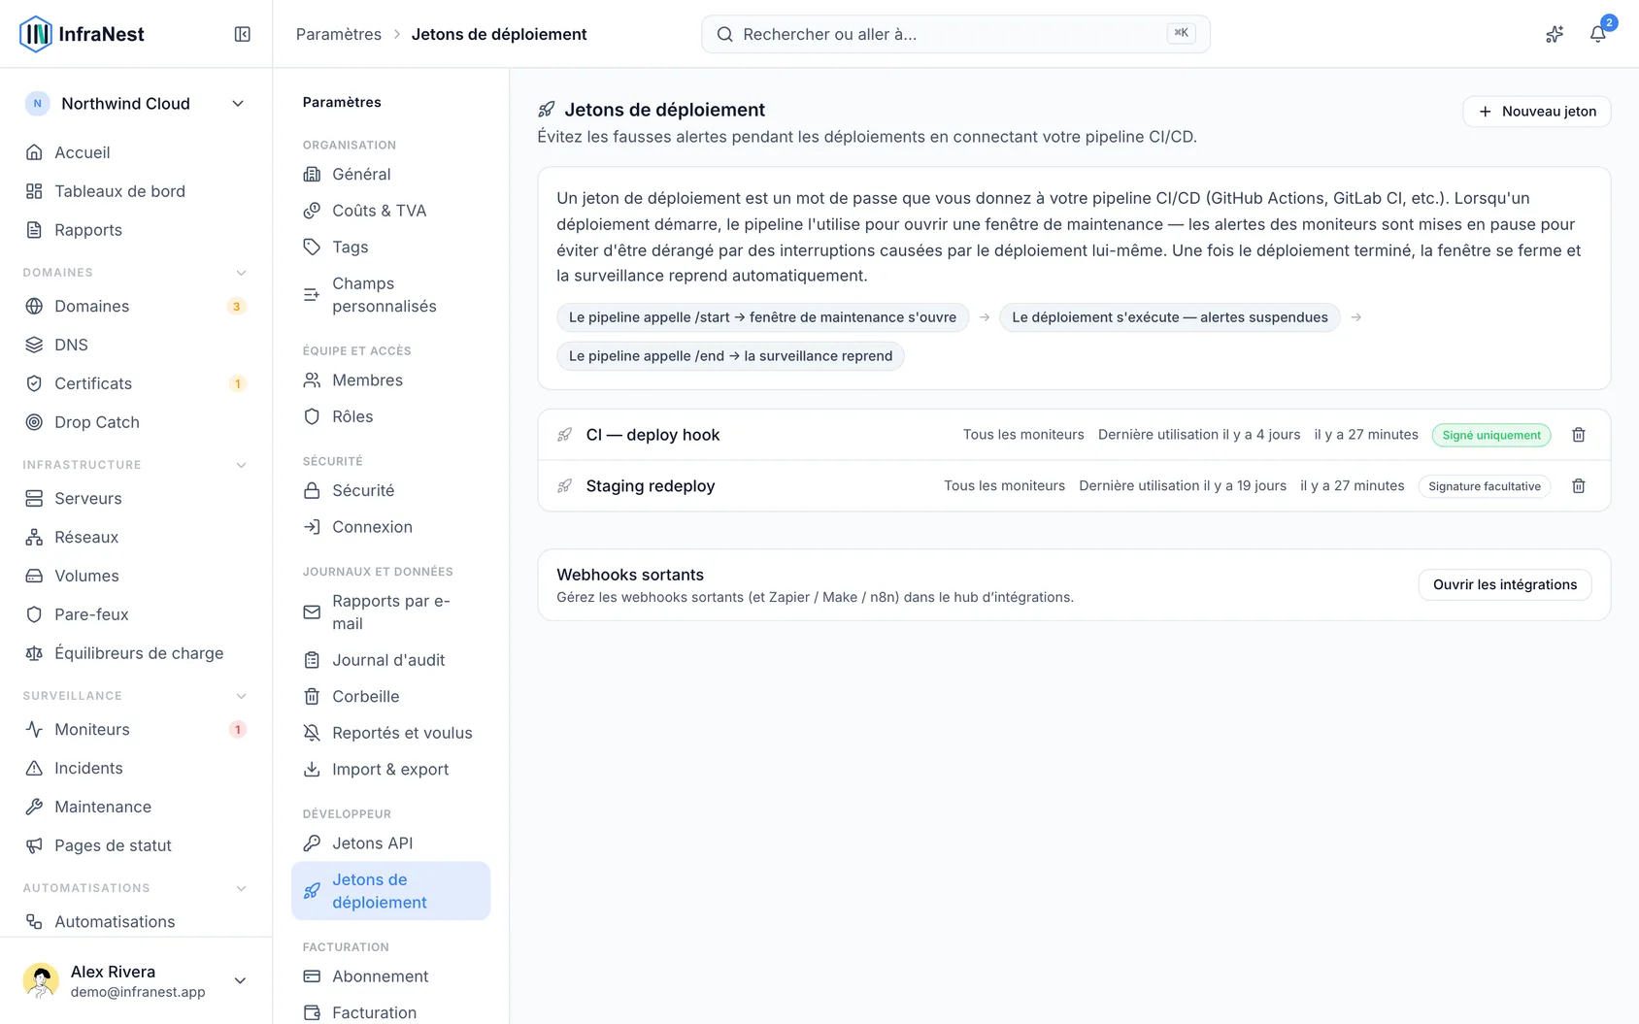Open Domaines via its globe icon
Image resolution: width=1639 pixels, height=1024 pixels.
point(34,306)
